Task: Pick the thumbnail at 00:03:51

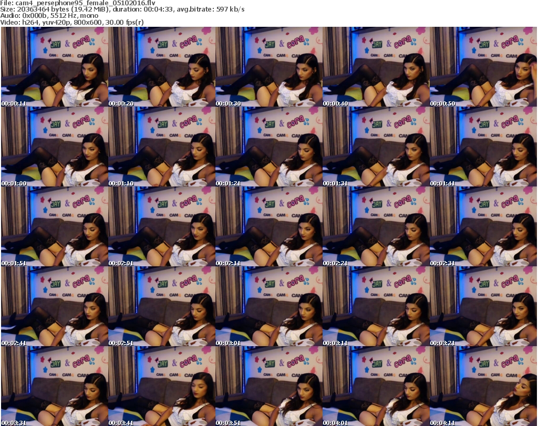Action: click(x=268, y=387)
